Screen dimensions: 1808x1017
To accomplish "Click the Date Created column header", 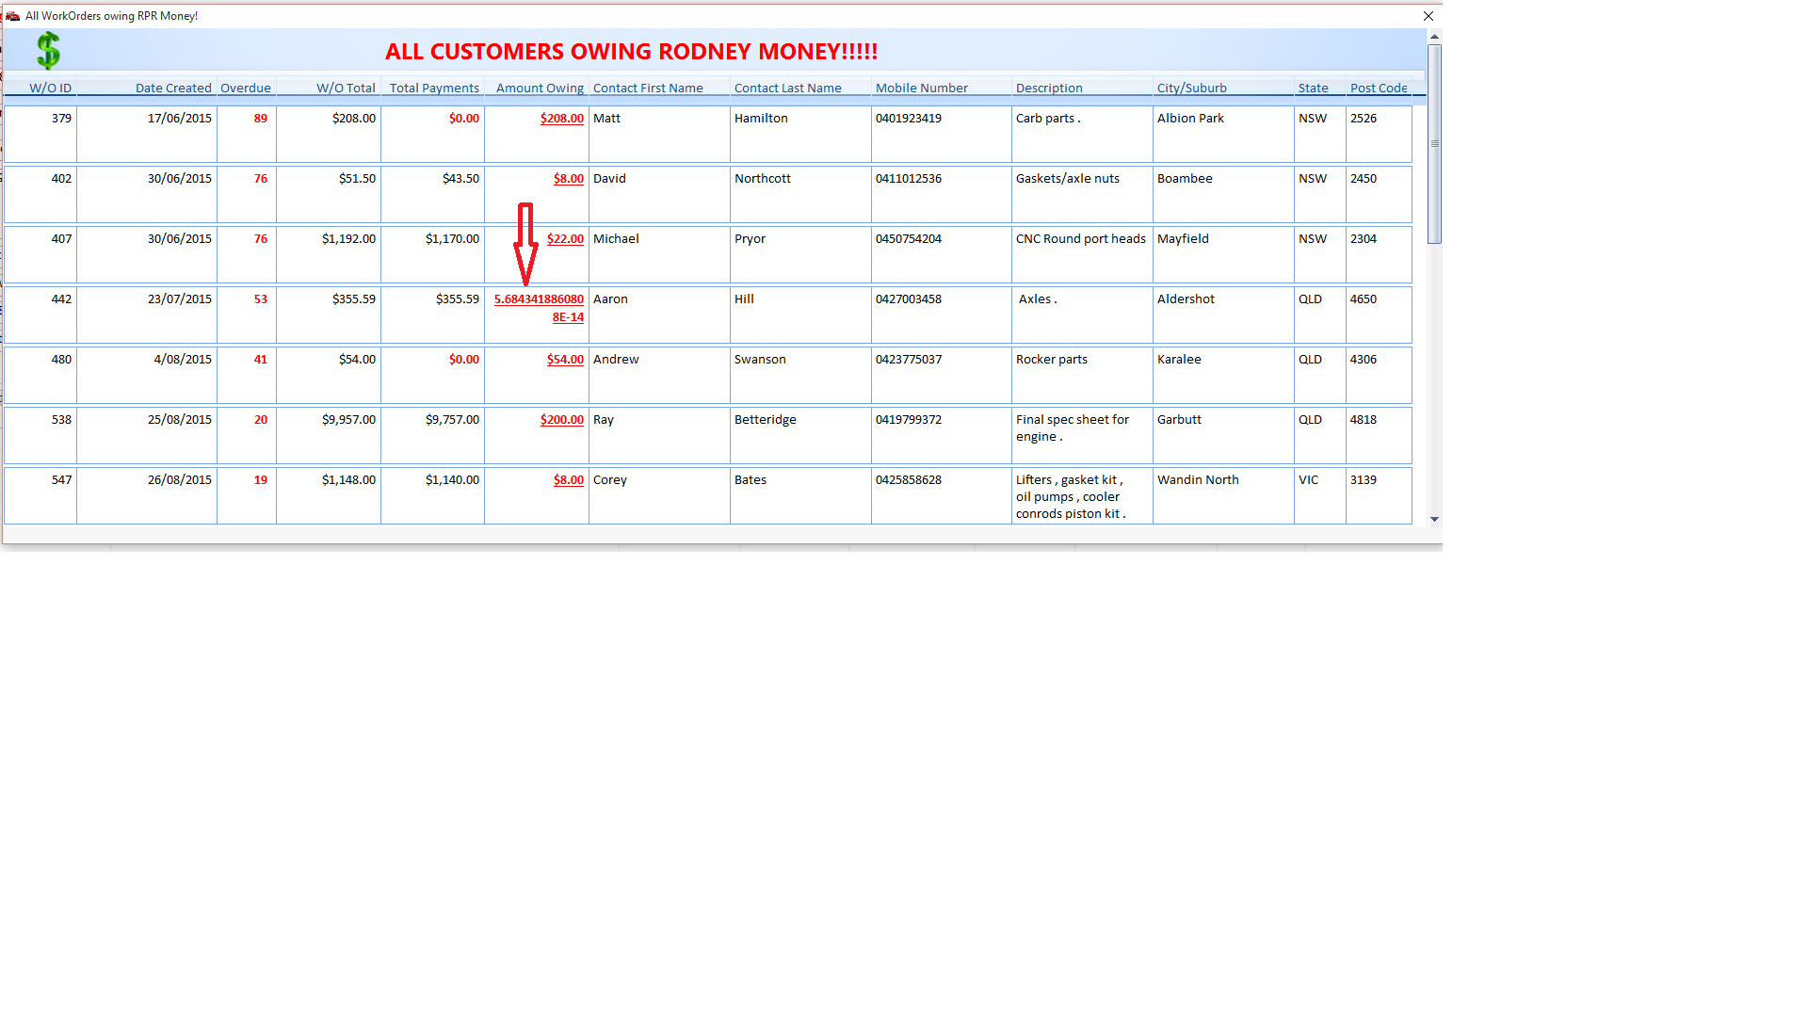I will pos(173,88).
